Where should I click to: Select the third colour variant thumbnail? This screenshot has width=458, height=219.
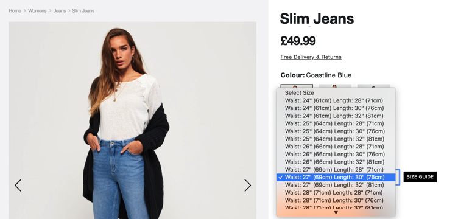(x=373, y=86)
